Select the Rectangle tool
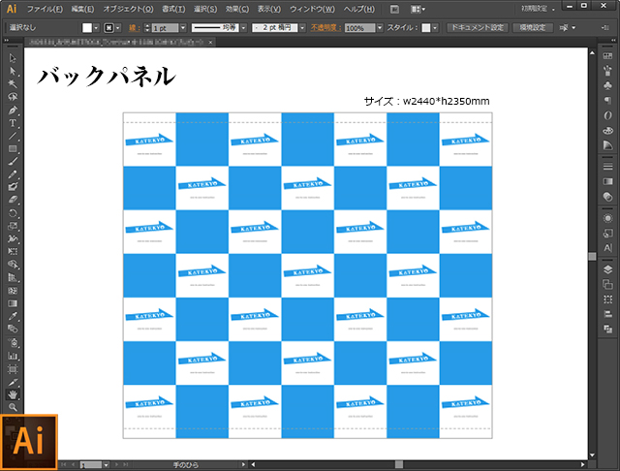 13,148
